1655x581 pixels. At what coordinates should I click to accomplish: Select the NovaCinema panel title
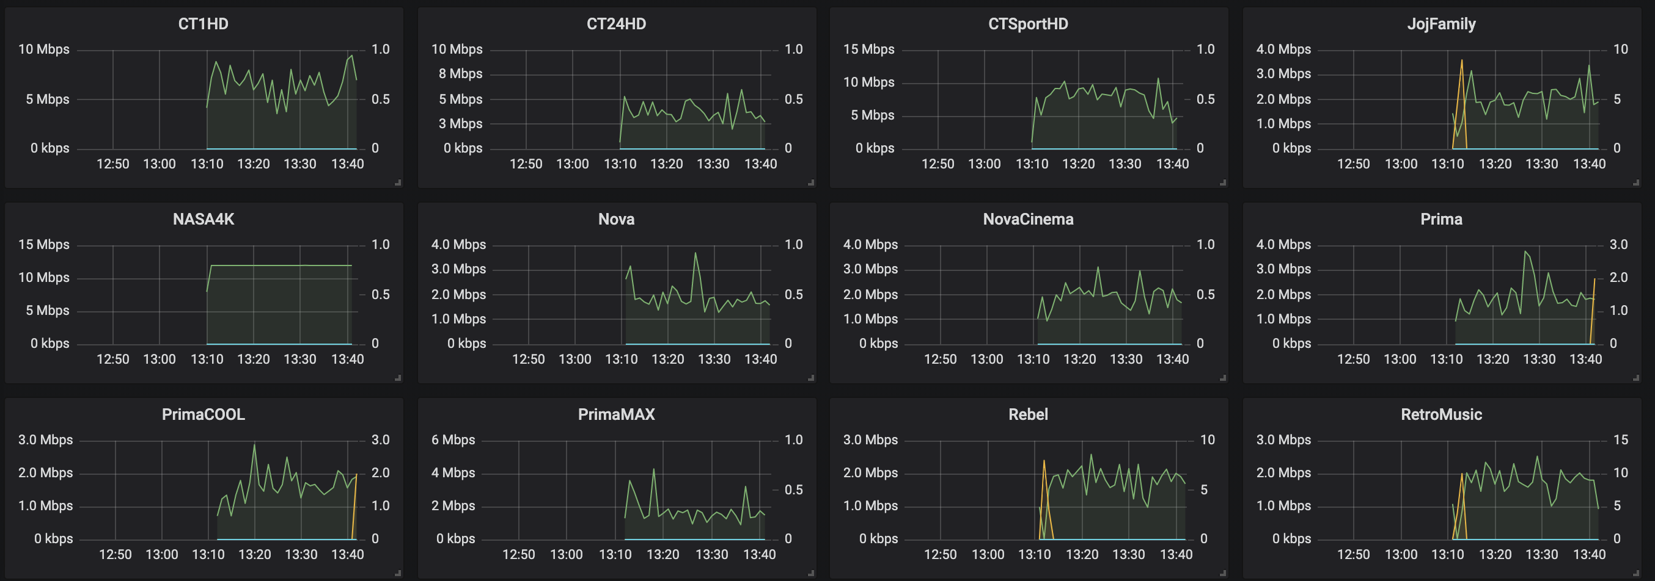(1028, 219)
